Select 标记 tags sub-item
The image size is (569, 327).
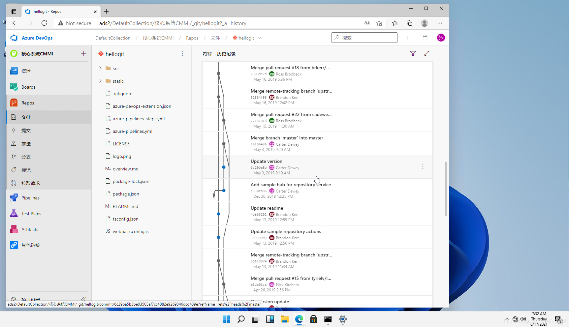48,170
